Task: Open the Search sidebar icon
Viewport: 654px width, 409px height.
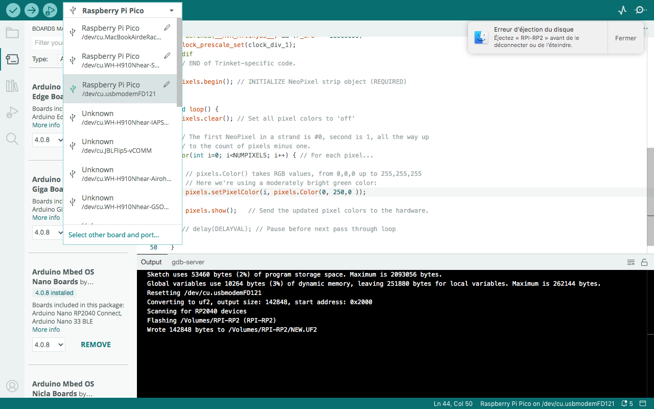Action: tap(12, 139)
